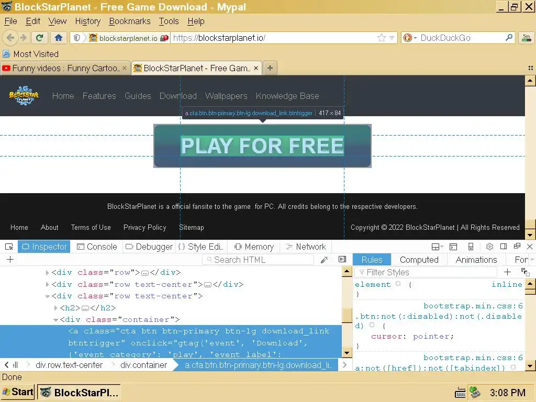
Task: Open DevTools settings gear icon
Action: pos(489,247)
